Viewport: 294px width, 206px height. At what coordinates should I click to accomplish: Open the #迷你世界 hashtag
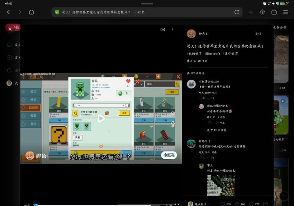[230, 54]
